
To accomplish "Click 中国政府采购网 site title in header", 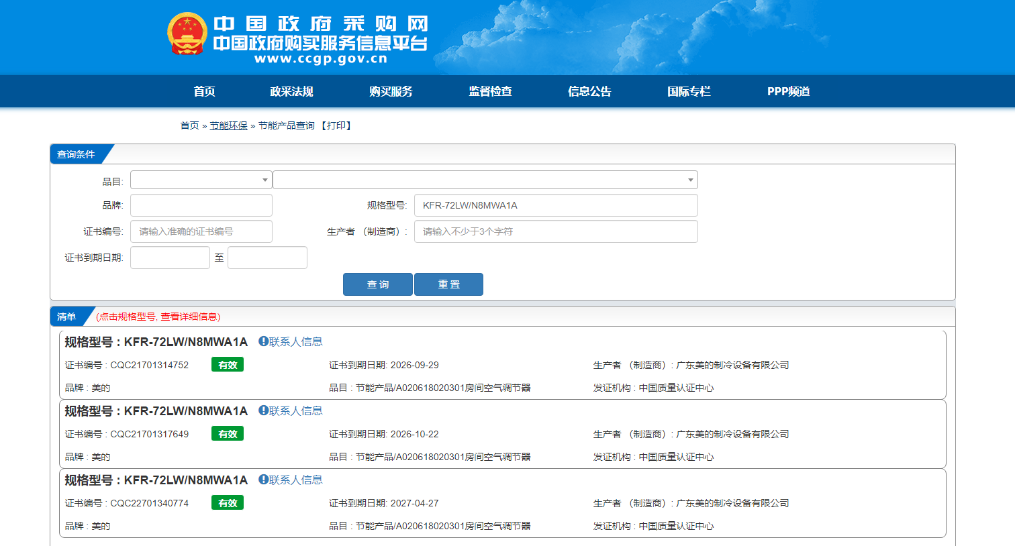I will pyautogui.click(x=321, y=23).
